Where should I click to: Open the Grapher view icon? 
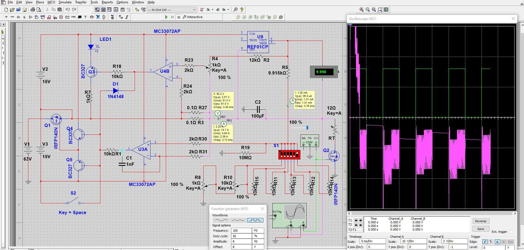(x=115, y=9)
